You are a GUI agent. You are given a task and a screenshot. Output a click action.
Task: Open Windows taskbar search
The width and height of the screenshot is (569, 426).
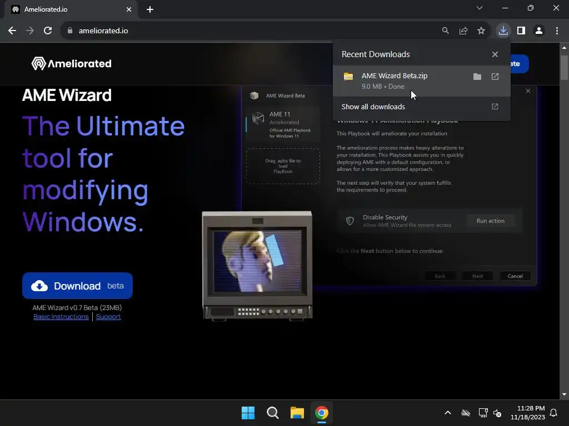coord(272,413)
